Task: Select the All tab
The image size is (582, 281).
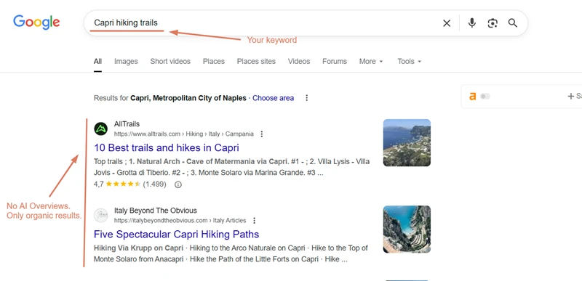Action: [97, 62]
